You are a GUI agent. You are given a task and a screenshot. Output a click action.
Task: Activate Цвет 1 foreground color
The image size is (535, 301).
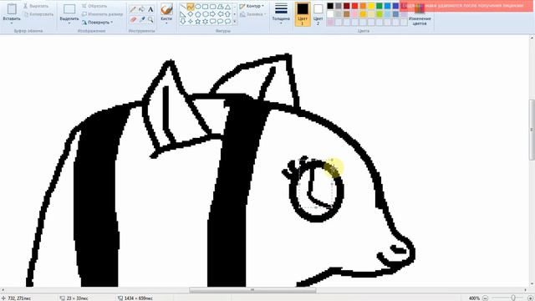coord(303,13)
